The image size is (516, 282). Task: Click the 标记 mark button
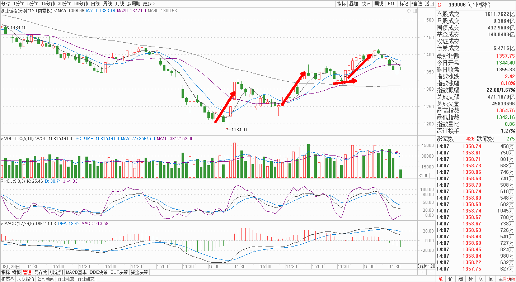tap(404, 4)
